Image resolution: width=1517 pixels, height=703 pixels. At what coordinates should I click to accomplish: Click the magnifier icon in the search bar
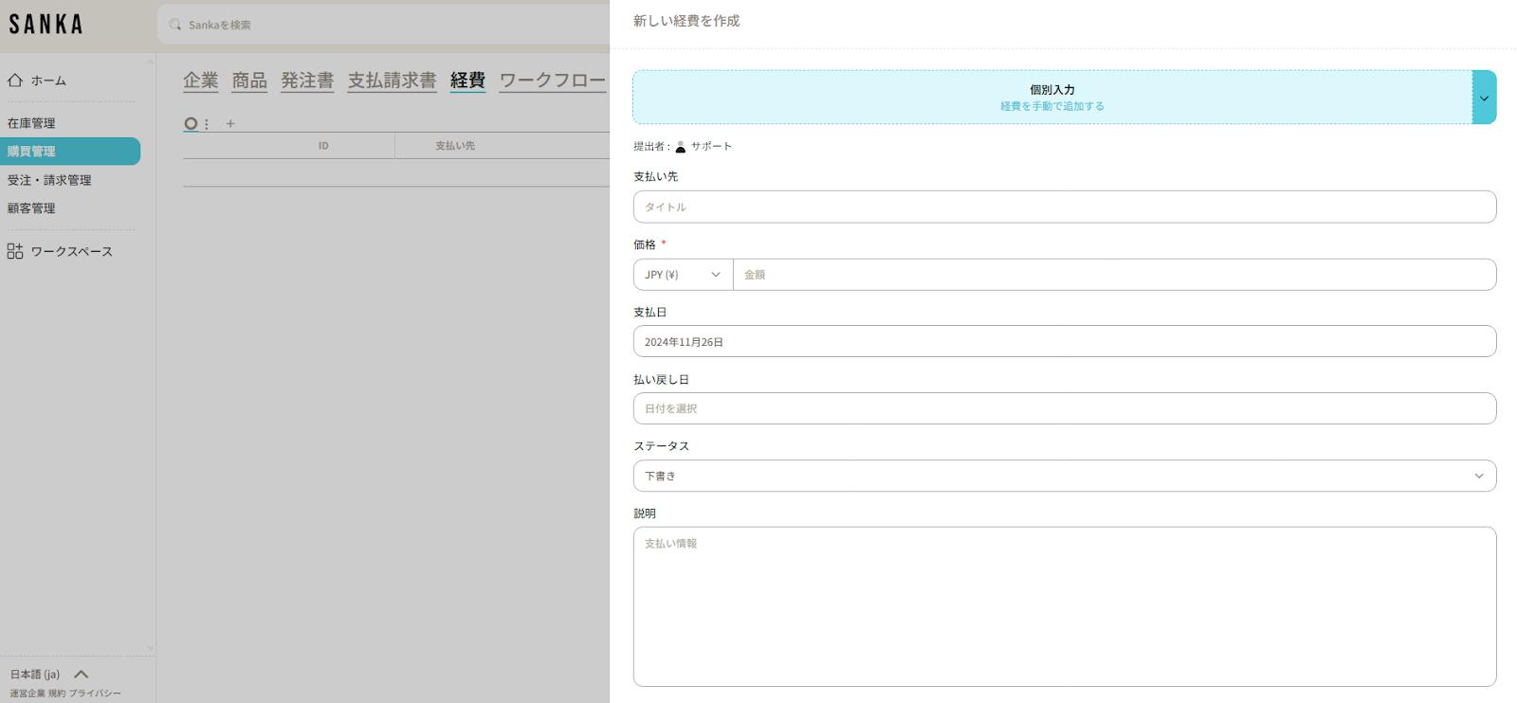174,25
